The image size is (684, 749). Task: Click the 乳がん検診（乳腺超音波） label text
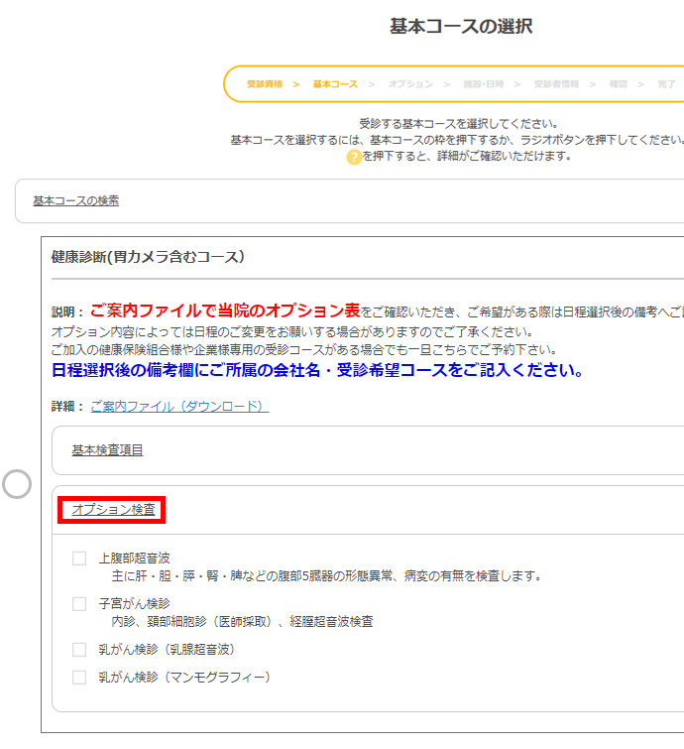pyautogui.click(x=168, y=650)
